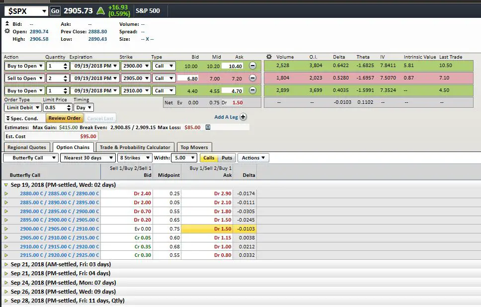This screenshot has height=307, width=481.
Task: Open the gear settings next to Volume column
Action: click(x=269, y=57)
